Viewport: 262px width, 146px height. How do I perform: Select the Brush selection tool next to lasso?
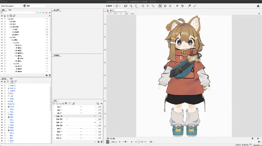[x=170, y=6]
